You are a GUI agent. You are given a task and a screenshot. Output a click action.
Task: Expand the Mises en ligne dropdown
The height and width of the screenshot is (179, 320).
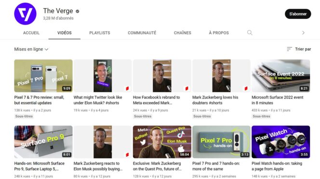[31, 49]
